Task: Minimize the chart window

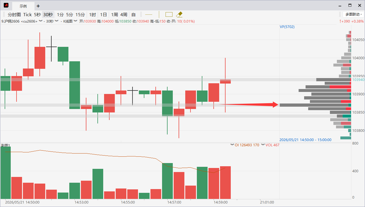Action: [x=340, y=6]
